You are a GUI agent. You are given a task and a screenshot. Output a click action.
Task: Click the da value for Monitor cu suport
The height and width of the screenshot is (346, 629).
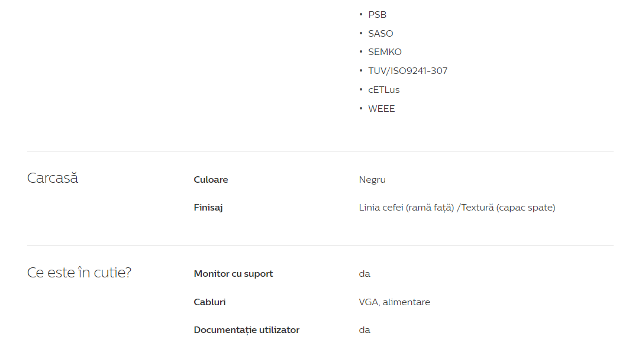pos(365,274)
